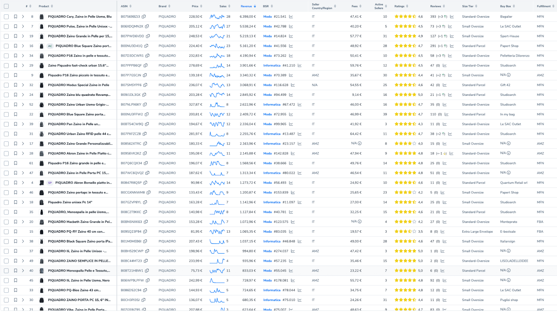Open the Moda category link beside #42.788
The width and height of the screenshot is (557, 316).
[x=267, y=26]
